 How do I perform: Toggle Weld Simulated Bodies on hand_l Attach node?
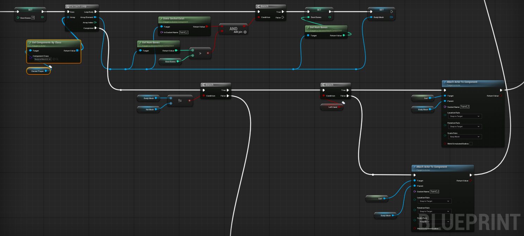click(471, 144)
